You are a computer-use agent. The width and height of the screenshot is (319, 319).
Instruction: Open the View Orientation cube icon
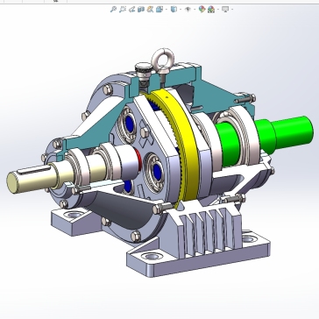159,10
